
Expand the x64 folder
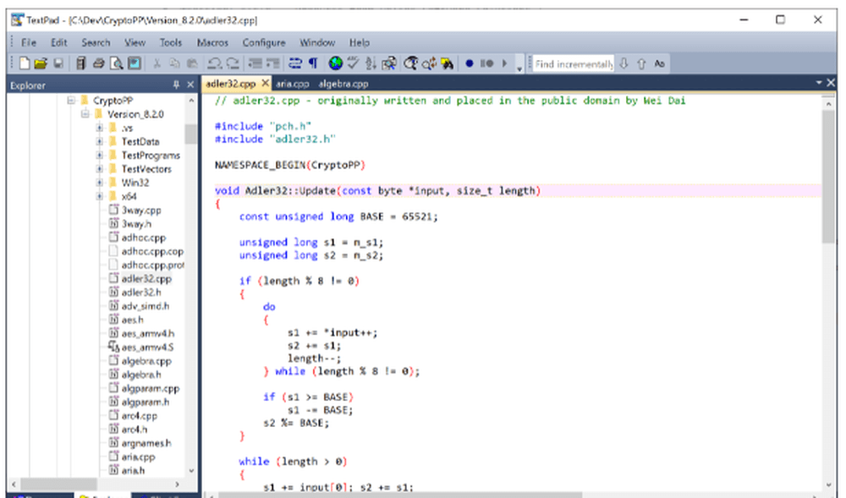click(99, 196)
